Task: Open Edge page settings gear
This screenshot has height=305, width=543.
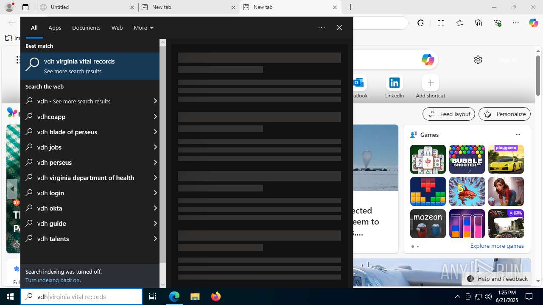Action: [x=478, y=60]
